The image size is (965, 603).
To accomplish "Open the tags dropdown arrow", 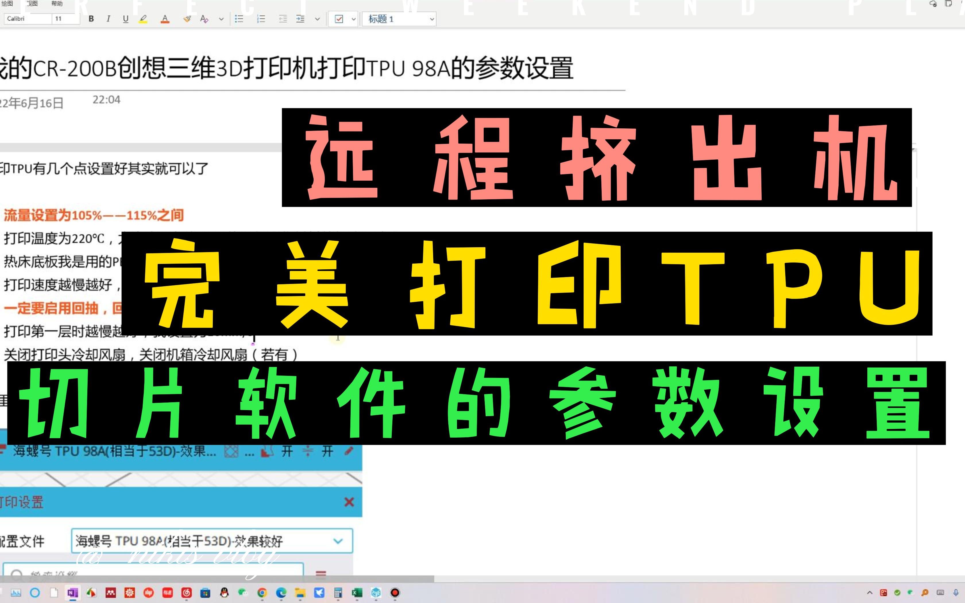I will pyautogui.click(x=353, y=19).
